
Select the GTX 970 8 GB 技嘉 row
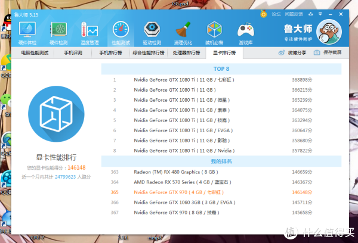pyautogui.click(x=221, y=213)
